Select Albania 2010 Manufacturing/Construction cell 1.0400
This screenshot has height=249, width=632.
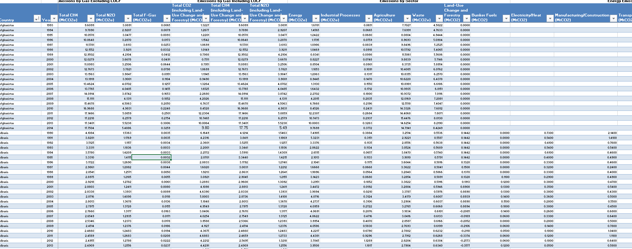(x=586, y=231)
